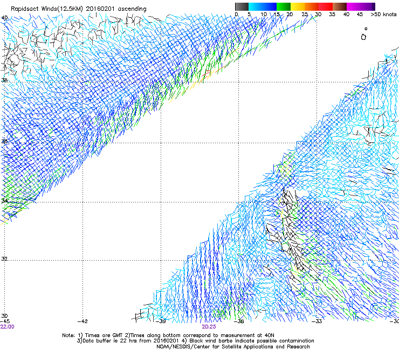This screenshot has height=350, width=399.
Task: Click the '10' legend scale number
Action: pyautogui.click(x=264, y=14)
